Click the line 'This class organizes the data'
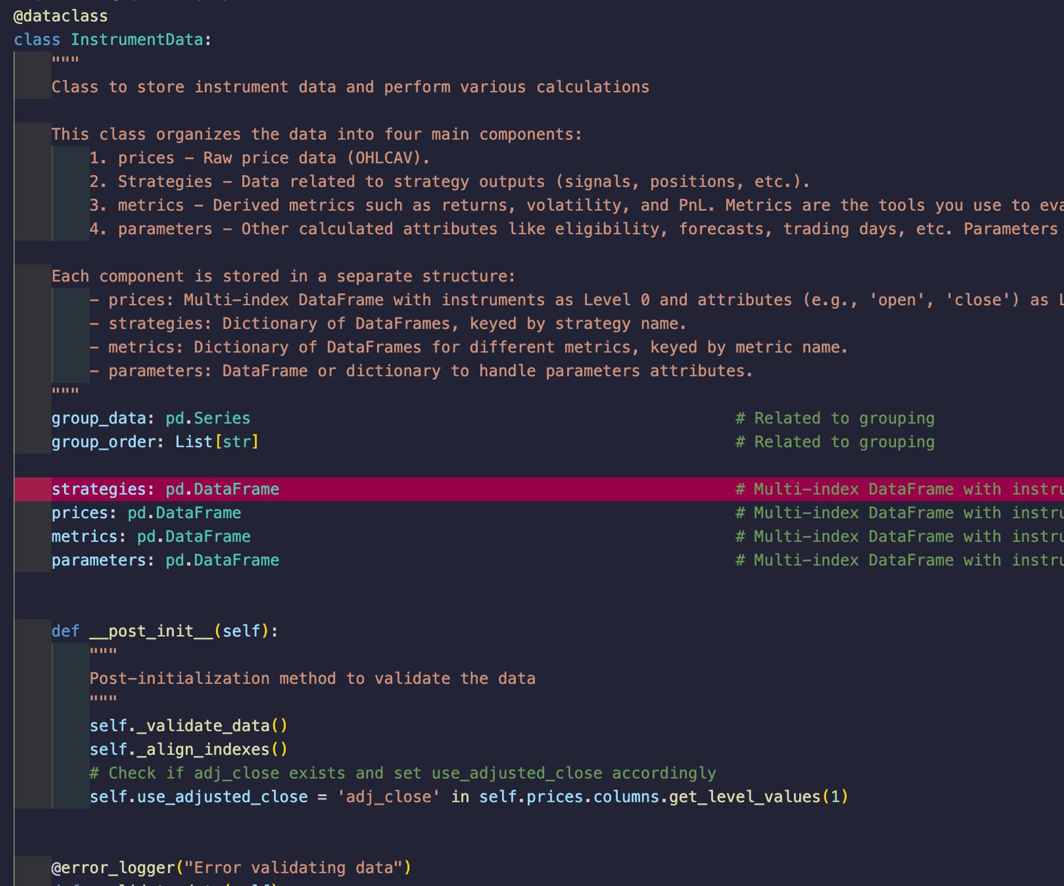The image size is (1064, 886). [317, 134]
